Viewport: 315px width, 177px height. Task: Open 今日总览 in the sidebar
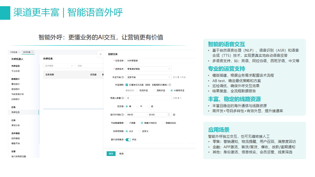click(15, 71)
